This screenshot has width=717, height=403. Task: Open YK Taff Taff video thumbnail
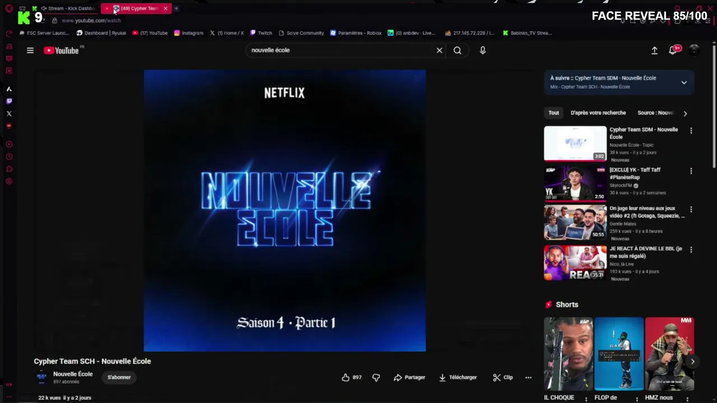pos(575,184)
